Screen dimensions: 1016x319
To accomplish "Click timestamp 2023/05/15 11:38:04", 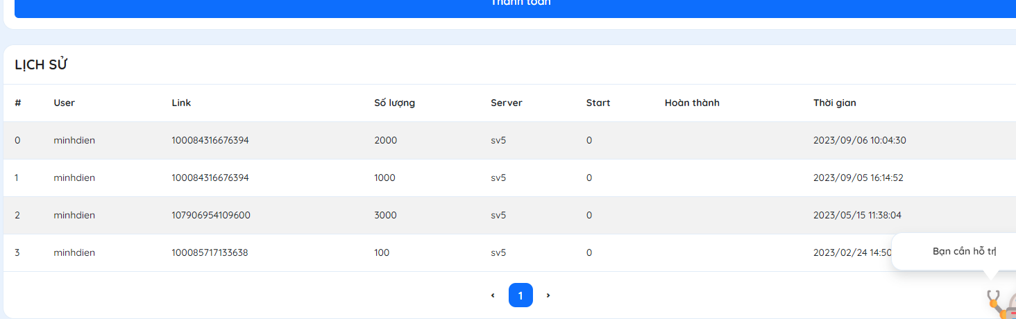I will [858, 215].
